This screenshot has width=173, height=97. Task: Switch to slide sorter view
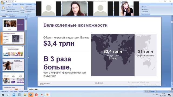[147, 91]
